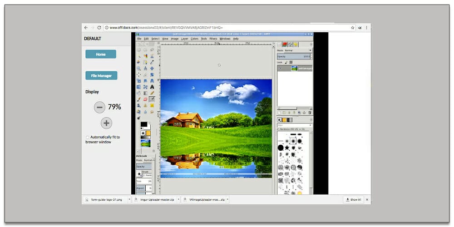Select the Flip tool
Screen dimensions: 454x227
pyautogui.click(x=138, y=87)
